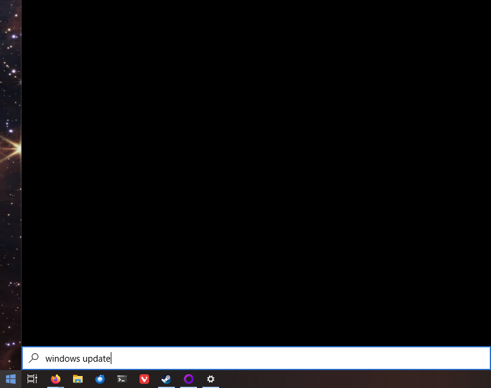Open Task View from the taskbar
491x388 pixels.
tap(32, 379)
